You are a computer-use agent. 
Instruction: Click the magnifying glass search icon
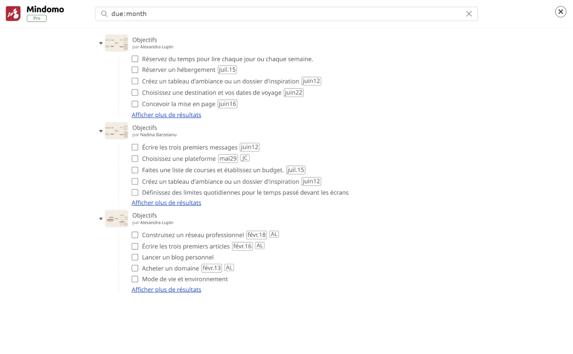click(x=104, y=13)
